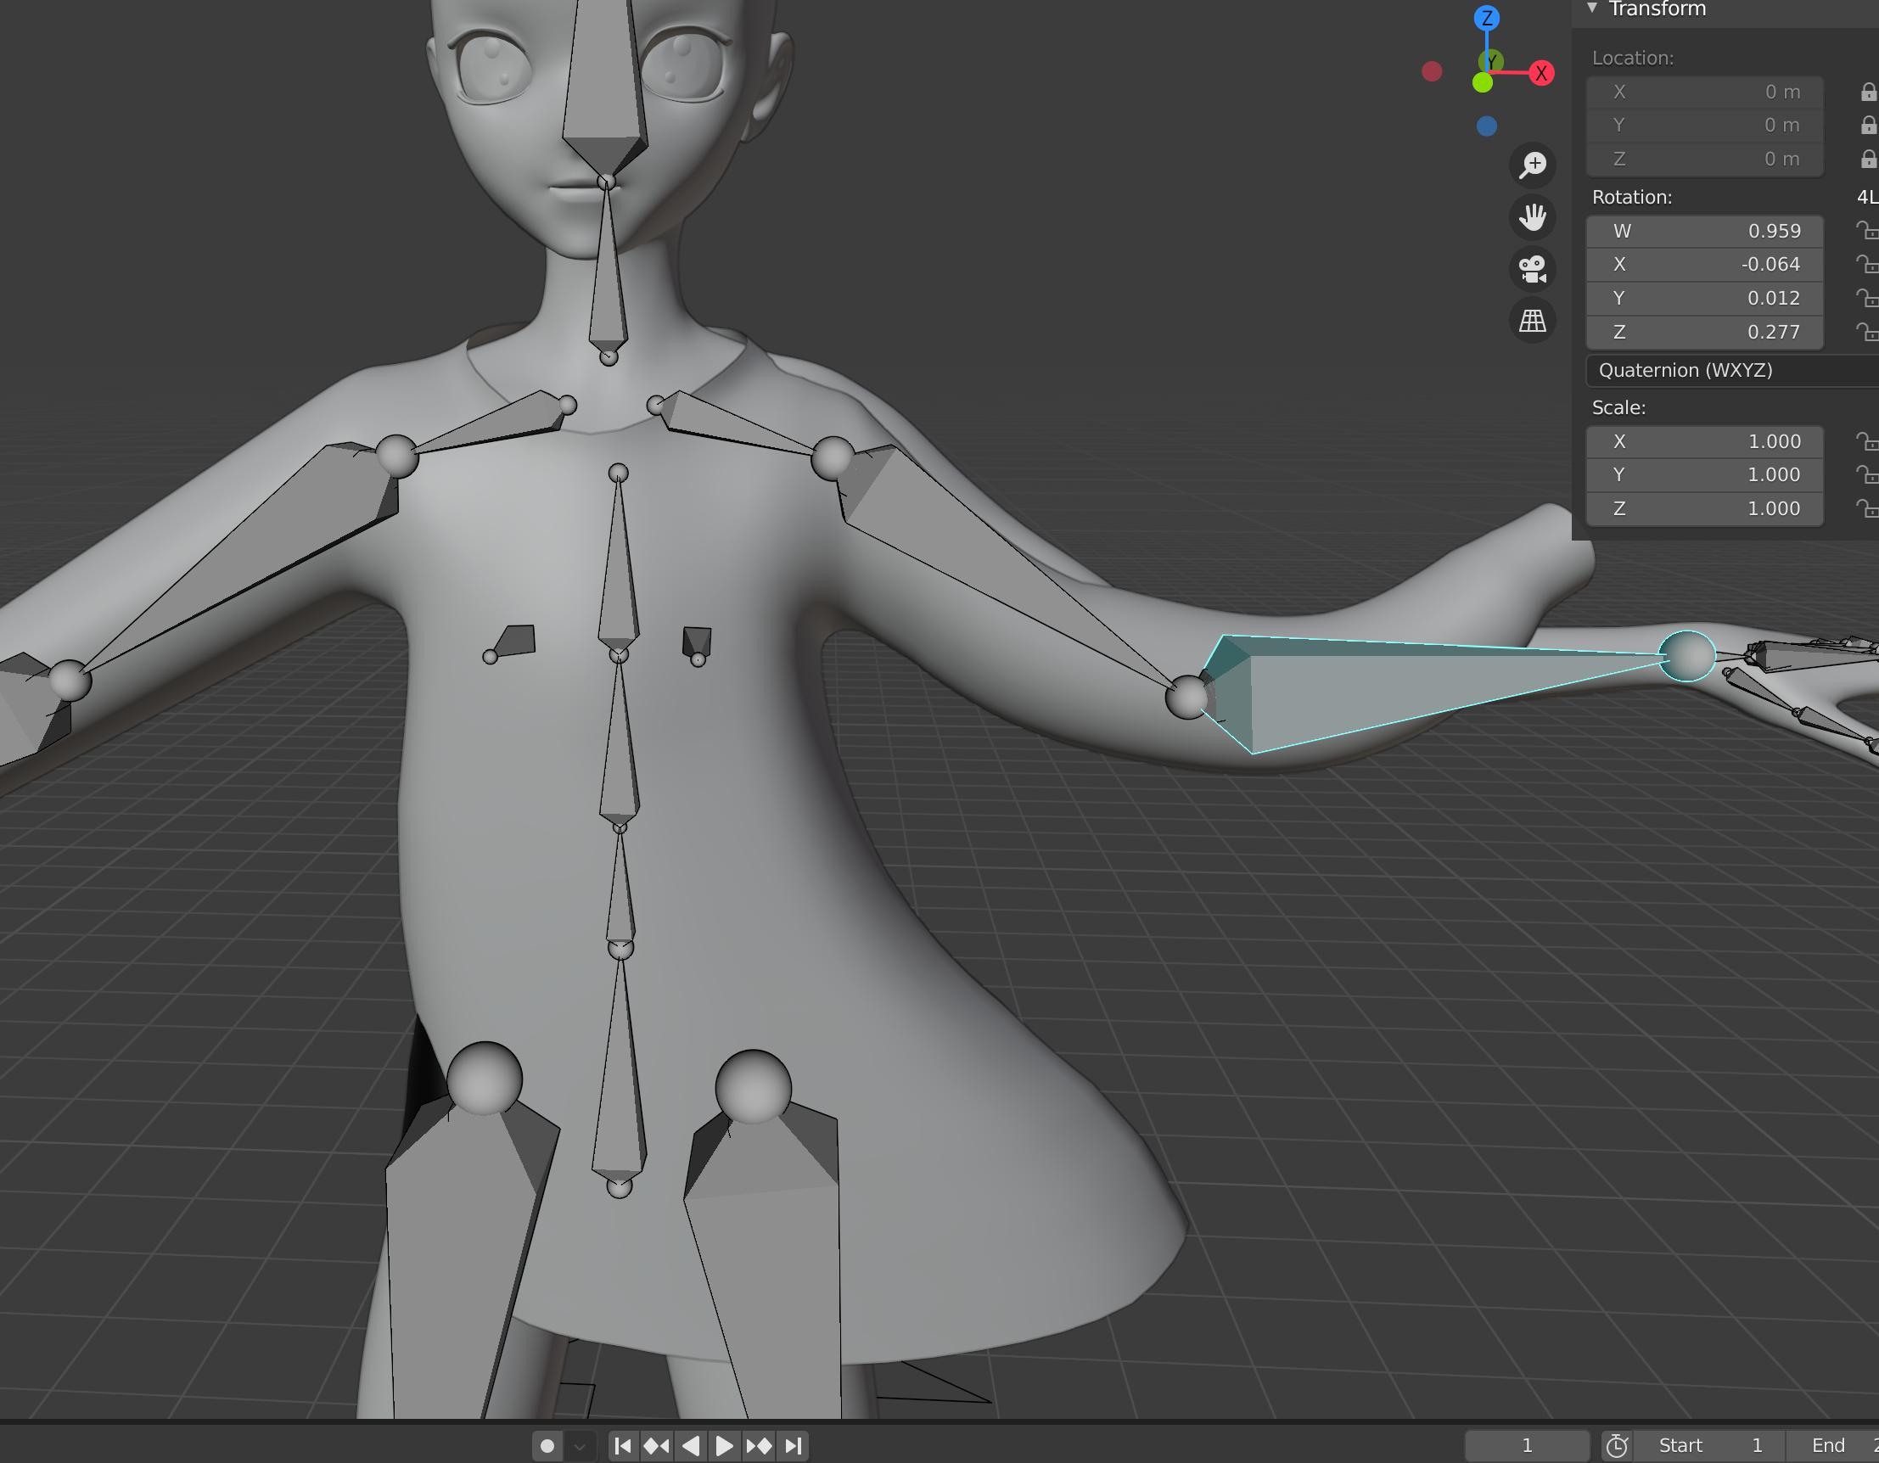Toggle the Location X lock icon

coord(1868,92)
